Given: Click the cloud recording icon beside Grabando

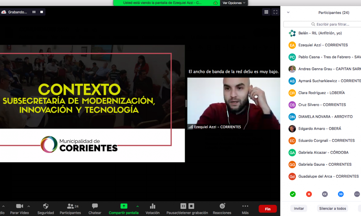Looking at the screenshot, I should (x=4, y=12).
